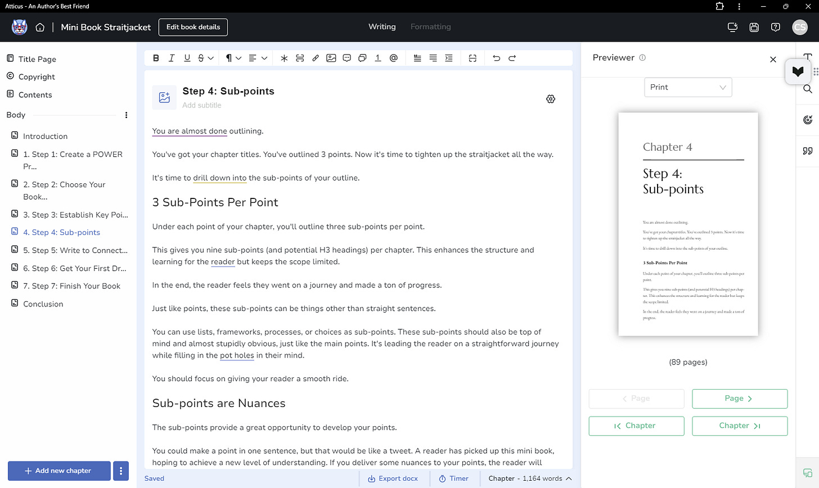Underline the selected text
This screenshot has height=488, width=819.
[x=187, y=58]
